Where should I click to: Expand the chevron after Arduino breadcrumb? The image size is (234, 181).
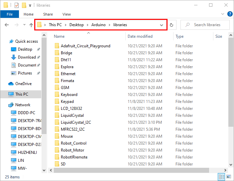(x=109, y=25)
